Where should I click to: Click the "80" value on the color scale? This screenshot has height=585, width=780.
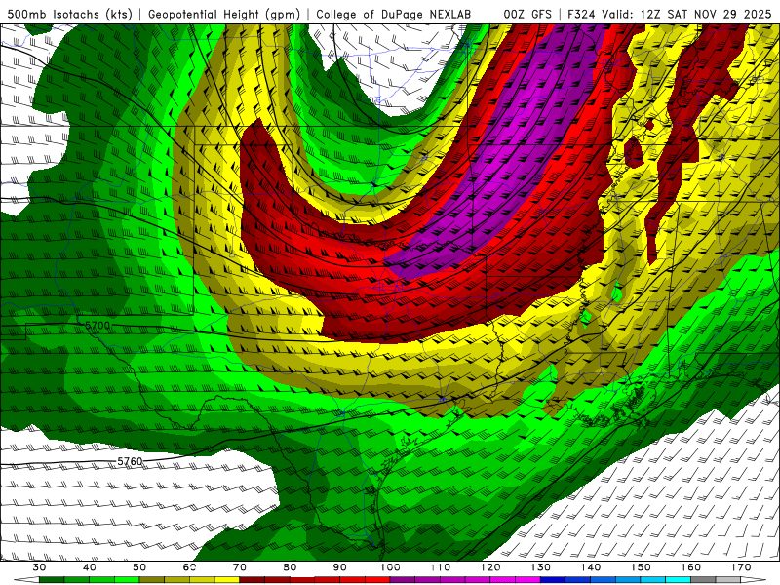pos(290,567)
